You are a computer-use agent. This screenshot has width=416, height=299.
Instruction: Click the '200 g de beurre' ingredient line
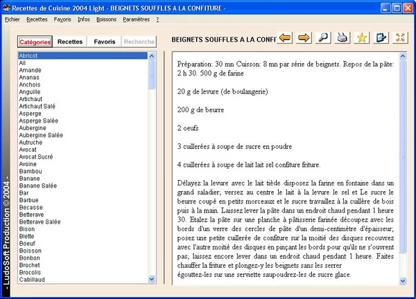coord(200,110)
